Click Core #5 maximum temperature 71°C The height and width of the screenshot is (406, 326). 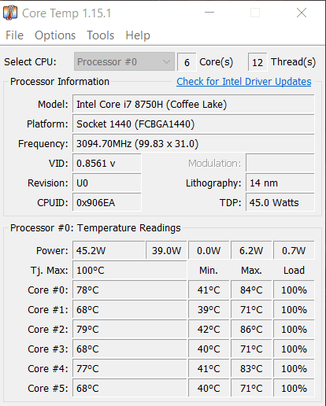click(x=251, y=389)
